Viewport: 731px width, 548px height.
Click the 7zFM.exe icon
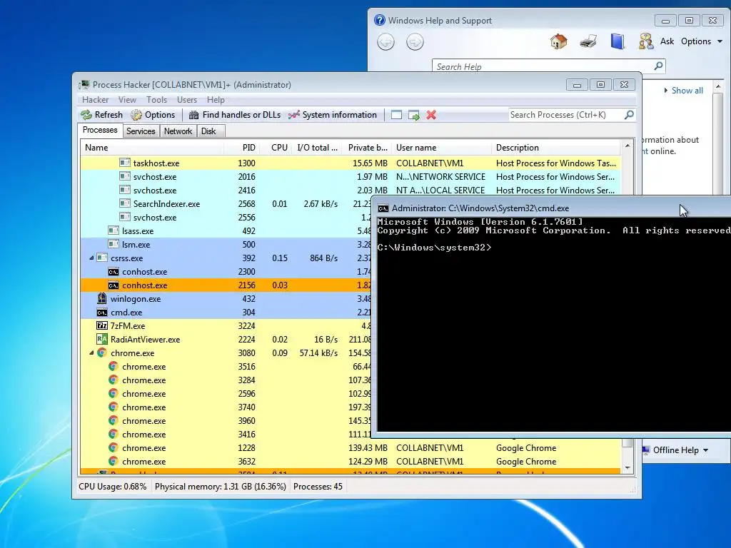point(101,325)
